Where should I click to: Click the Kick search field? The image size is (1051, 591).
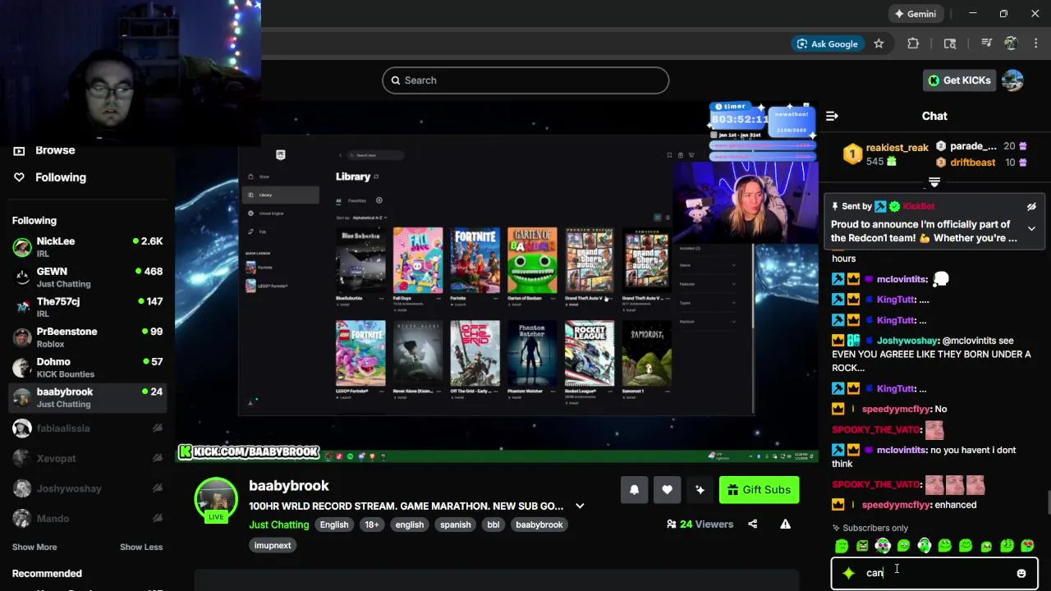(525, 80)
